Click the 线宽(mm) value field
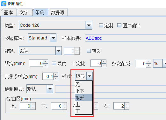This screenshot has height=120, width=166. [36, 63]
